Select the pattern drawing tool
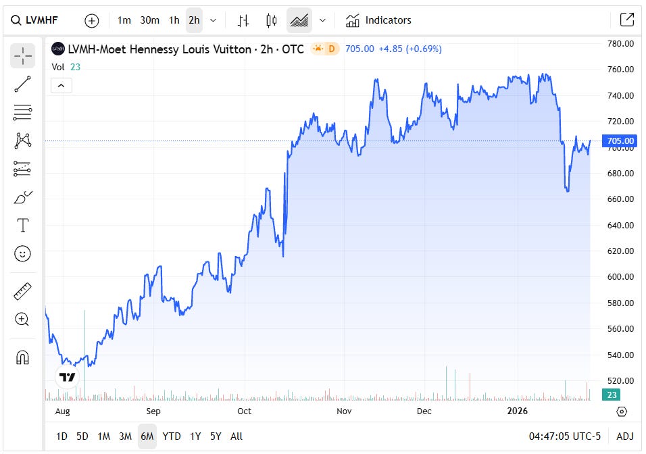The width and height of the screenshot is (646, 454). [23, 141]
